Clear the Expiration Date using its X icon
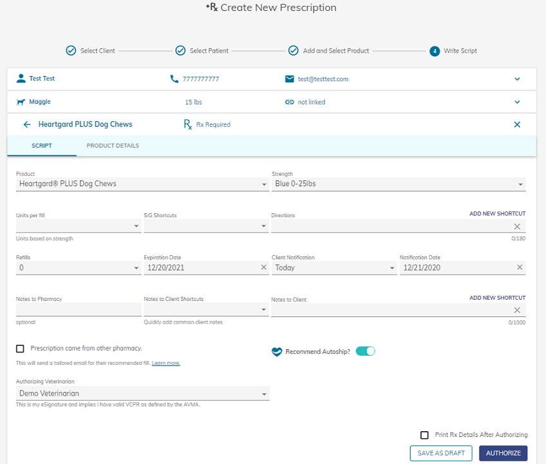This screenshot has height=464, width=546. [263, 267]
